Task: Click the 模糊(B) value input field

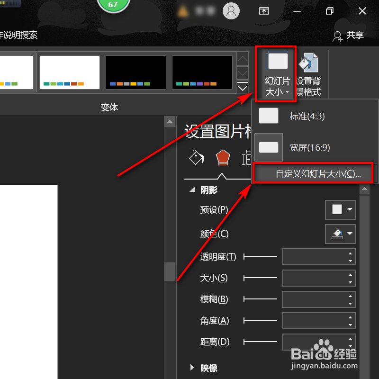Action: point(319,299)
